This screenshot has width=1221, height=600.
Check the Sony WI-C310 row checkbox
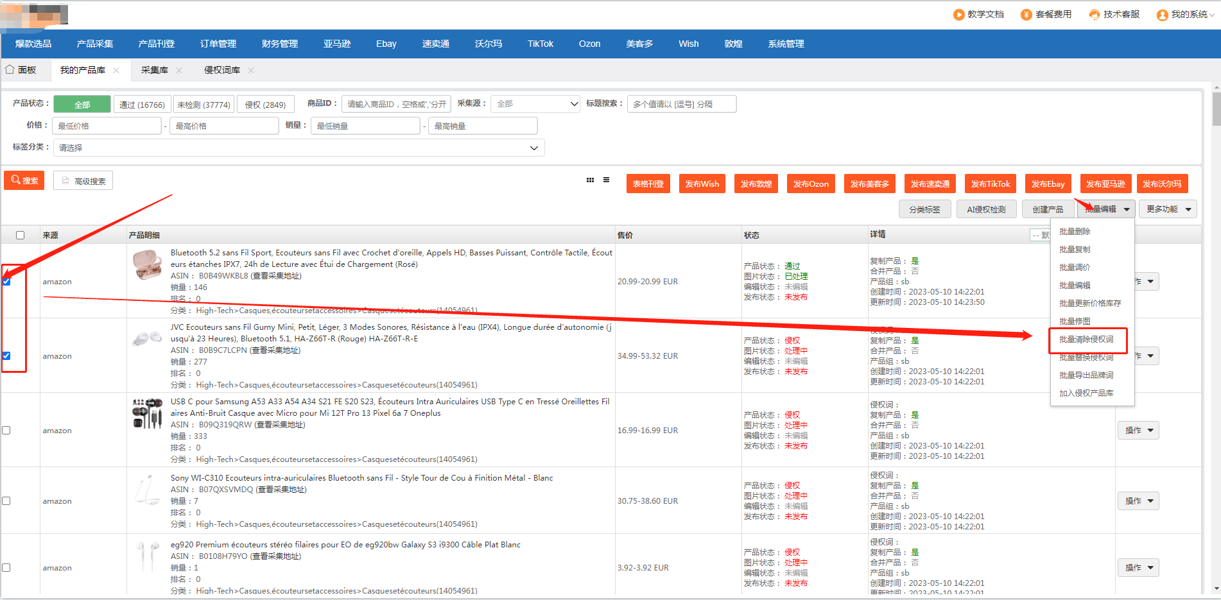pyautogui.click(x=6, y=501)
